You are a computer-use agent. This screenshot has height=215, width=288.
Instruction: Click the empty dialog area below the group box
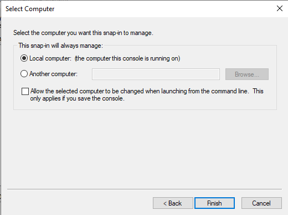click(x=144, y=148)
